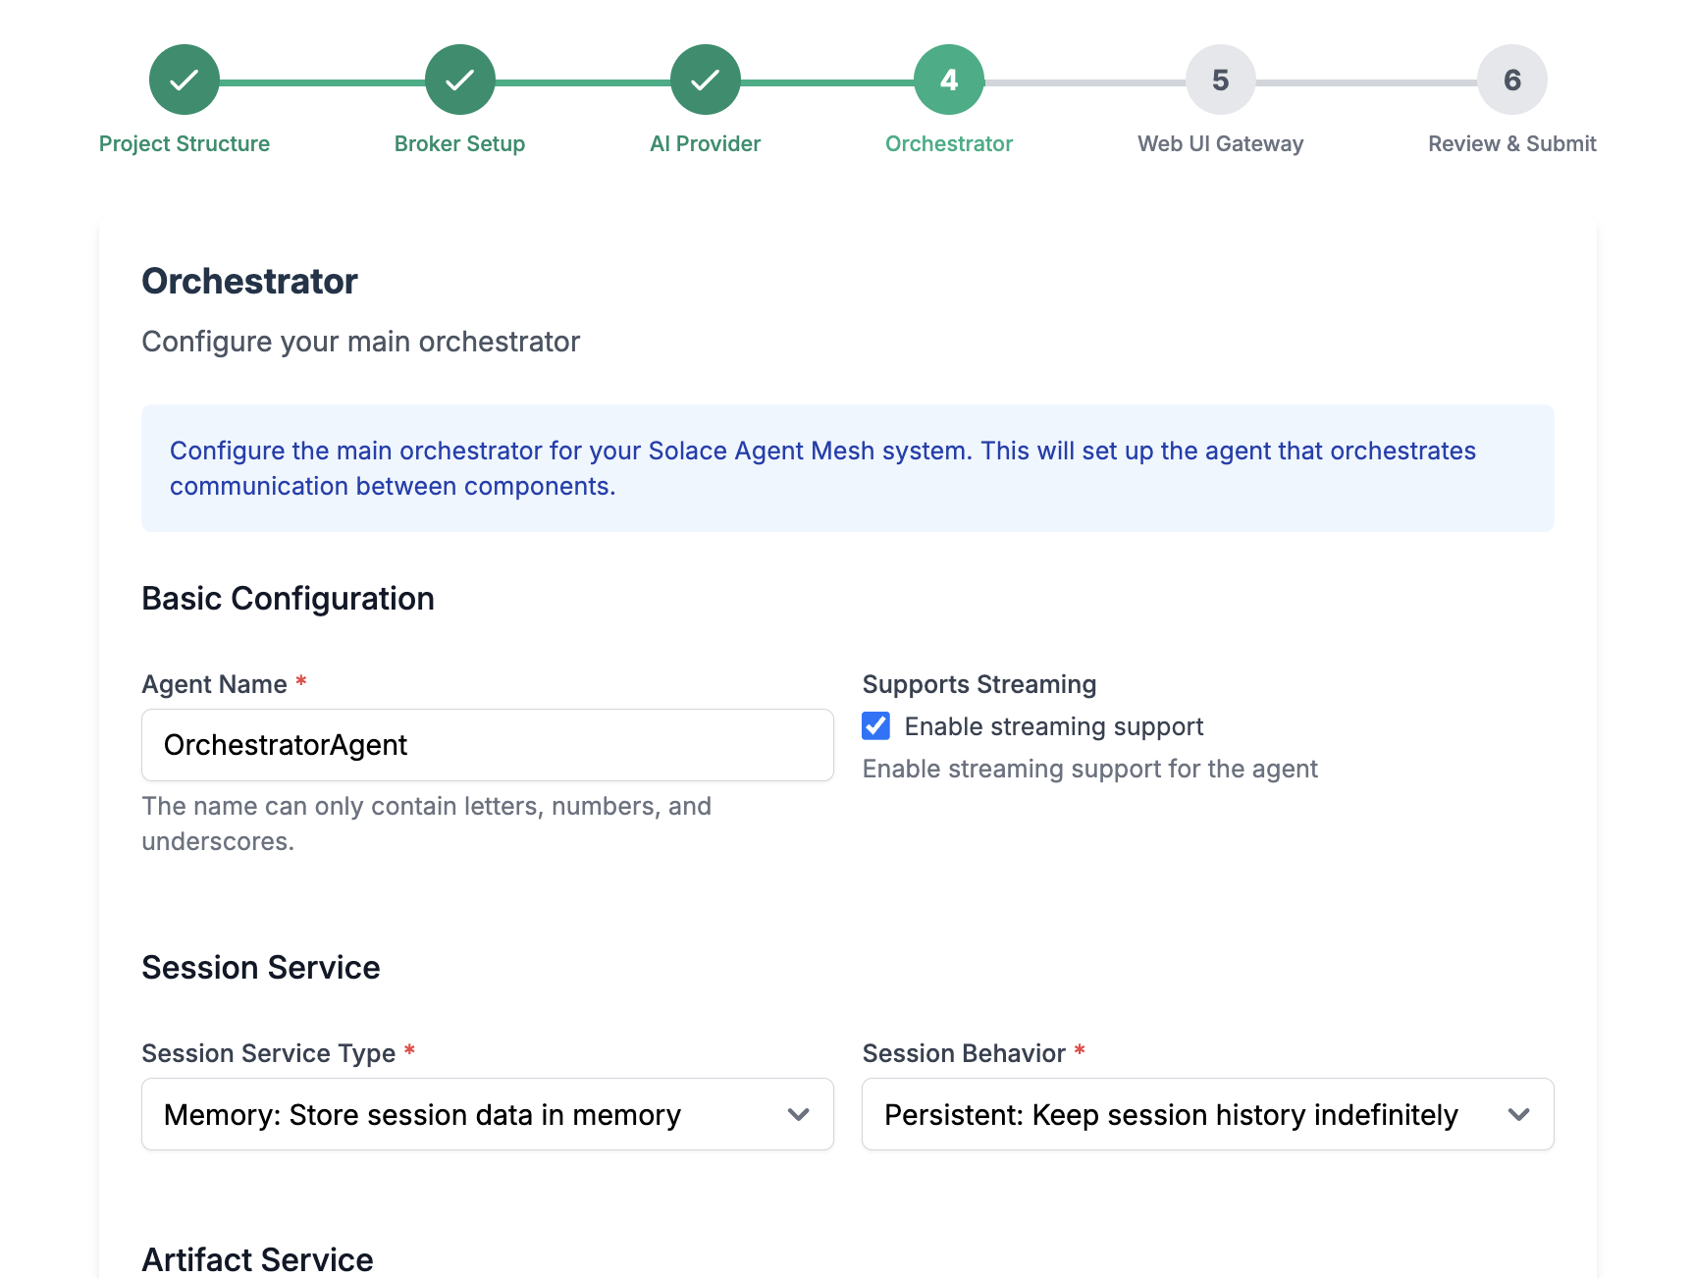Click the Project Structure checkmark step circle
The image size is (1692, 1278).
tap(185, 80)
